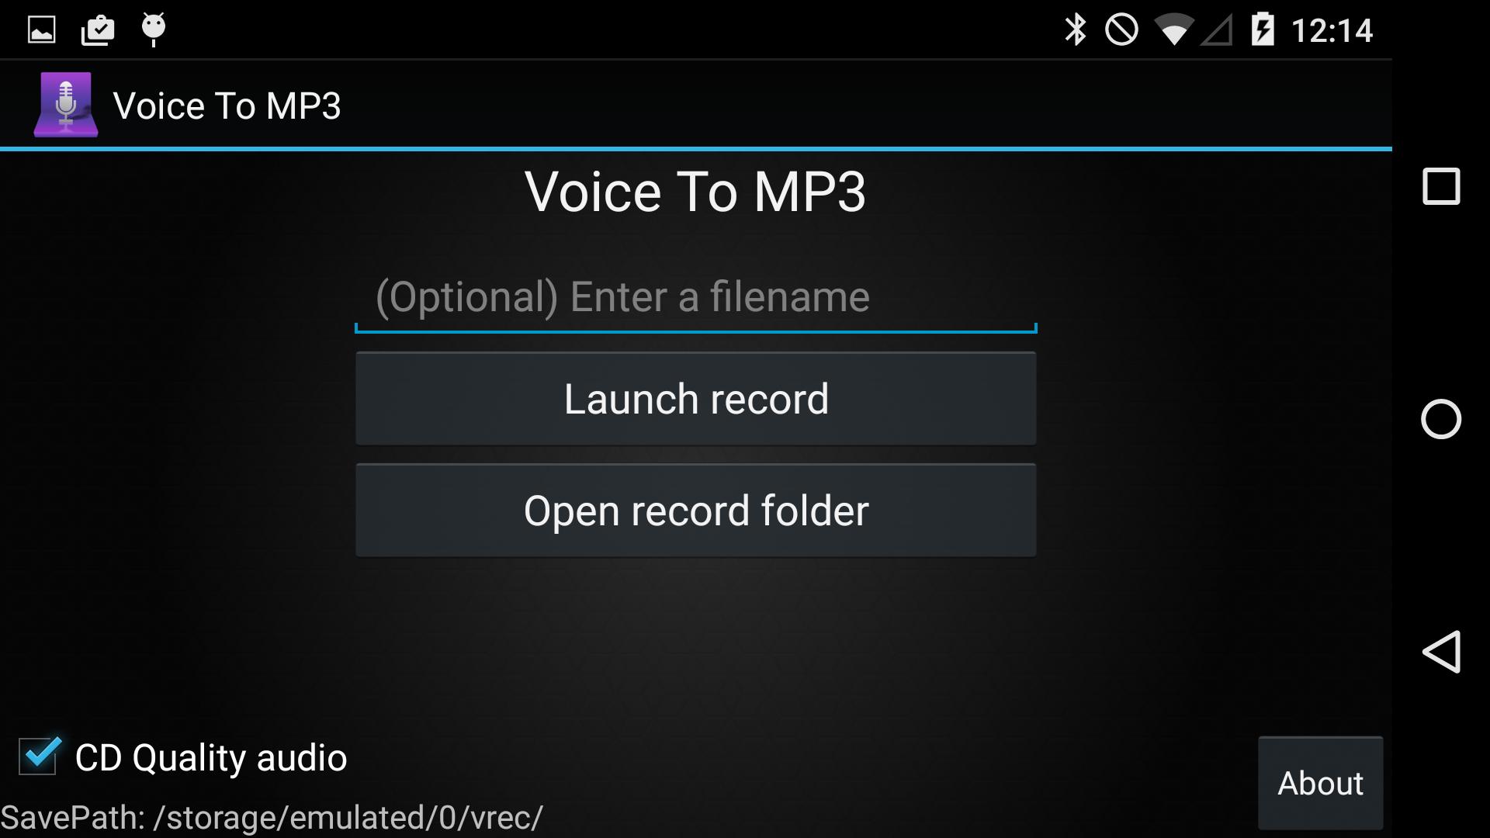This screenshot has width=1490, height=838.
Task: Click the screenshot/gallery icon in status bar
Action: 40,29
